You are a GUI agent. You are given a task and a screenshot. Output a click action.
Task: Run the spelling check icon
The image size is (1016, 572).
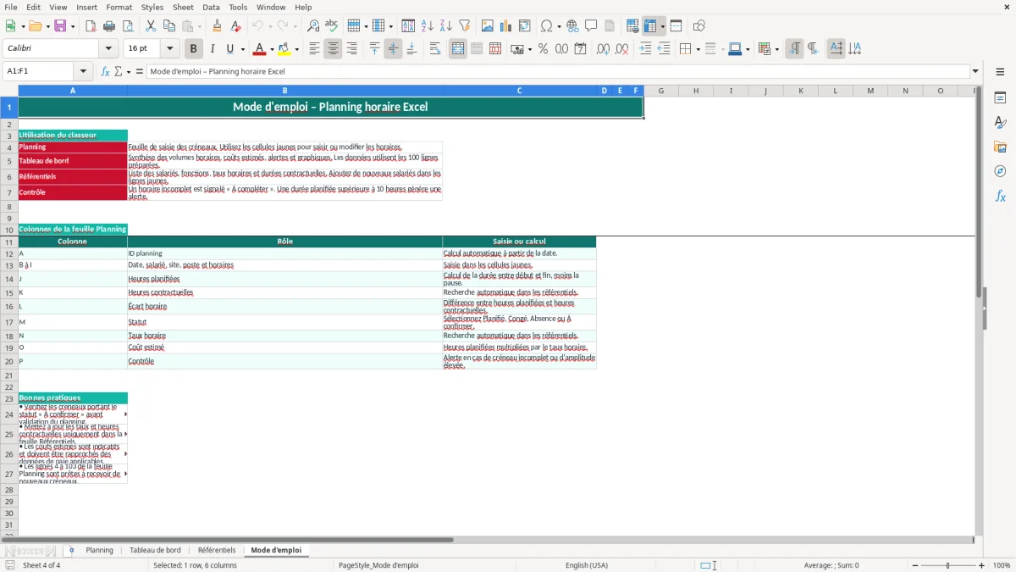click(x=332, y=26)
